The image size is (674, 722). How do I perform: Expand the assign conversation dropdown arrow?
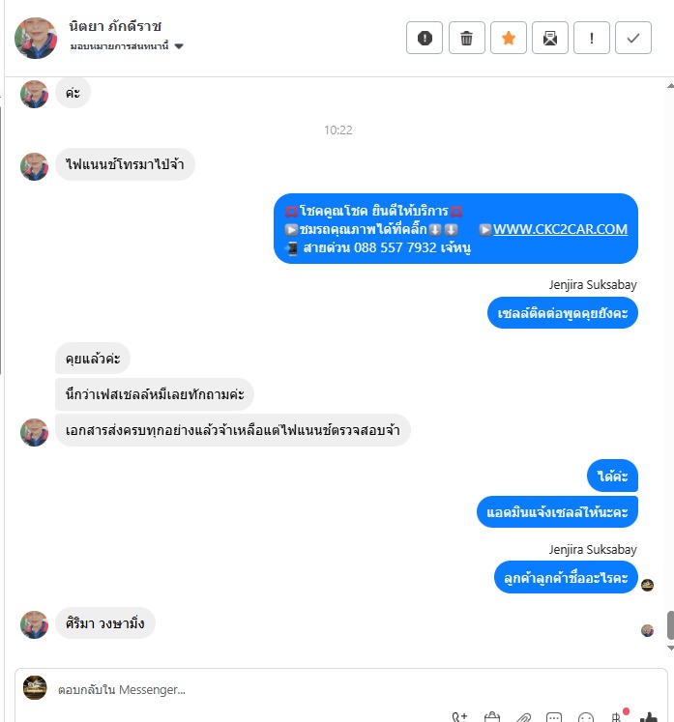coord(179,46)
